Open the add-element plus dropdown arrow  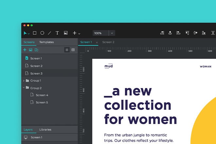point(79,33)
